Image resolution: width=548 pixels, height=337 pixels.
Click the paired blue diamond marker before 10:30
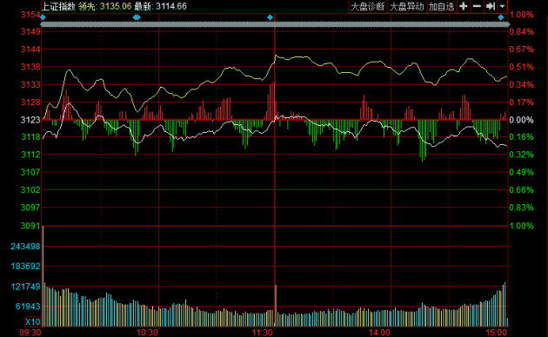[137, 17]
